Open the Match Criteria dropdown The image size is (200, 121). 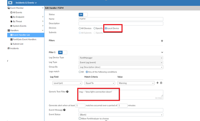pos(100,83)
